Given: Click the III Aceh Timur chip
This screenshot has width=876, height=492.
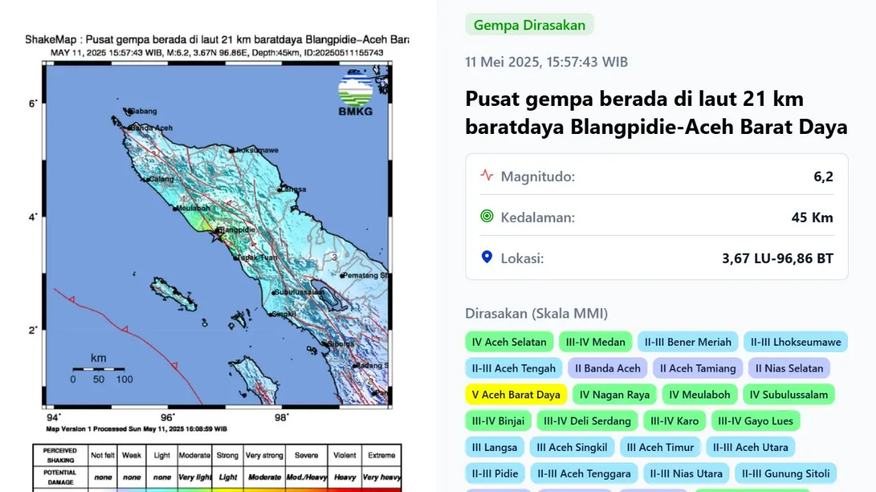Looking at the screenshot, I should coord(660,448).
